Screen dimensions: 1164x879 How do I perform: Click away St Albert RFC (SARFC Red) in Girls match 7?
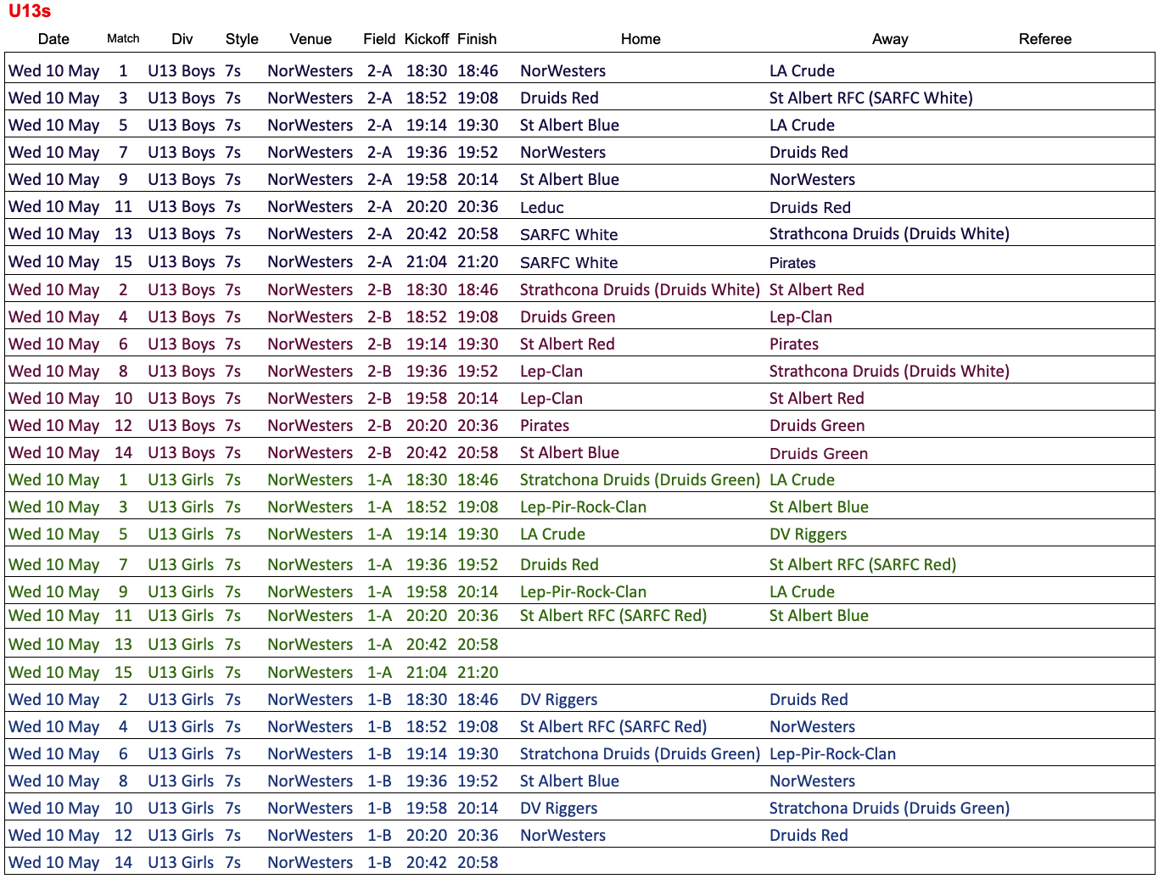tap(863, 565)
